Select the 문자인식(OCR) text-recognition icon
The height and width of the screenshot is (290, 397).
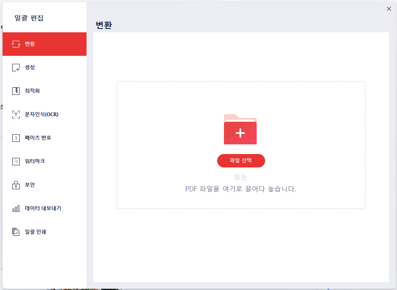click(x=16, y=114)
